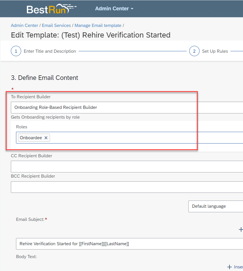Click the Set Up Rules step label

[x=215, y=51]
